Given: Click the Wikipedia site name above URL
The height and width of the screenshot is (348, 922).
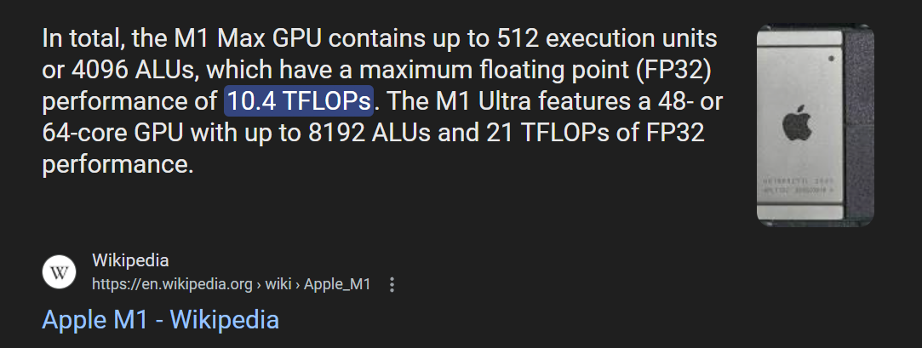Looking at the screenshot, I should pos(130,260).
